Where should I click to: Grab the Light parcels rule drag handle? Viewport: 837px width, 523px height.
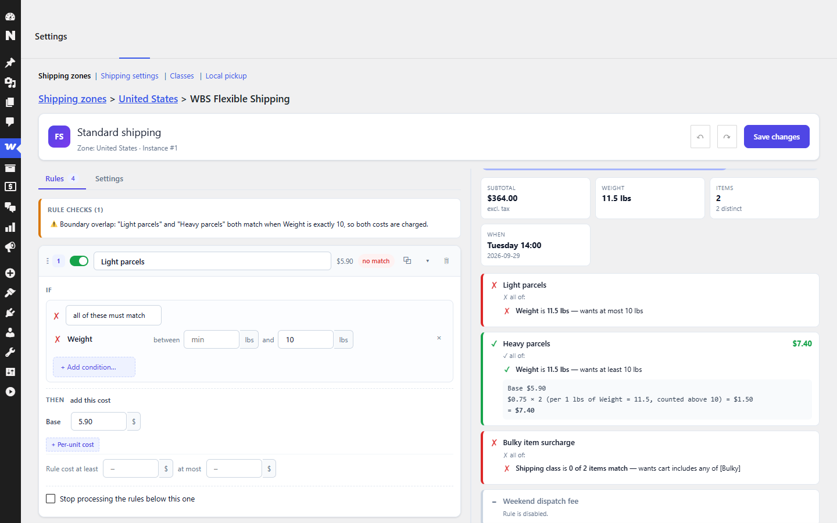(48, 261)
